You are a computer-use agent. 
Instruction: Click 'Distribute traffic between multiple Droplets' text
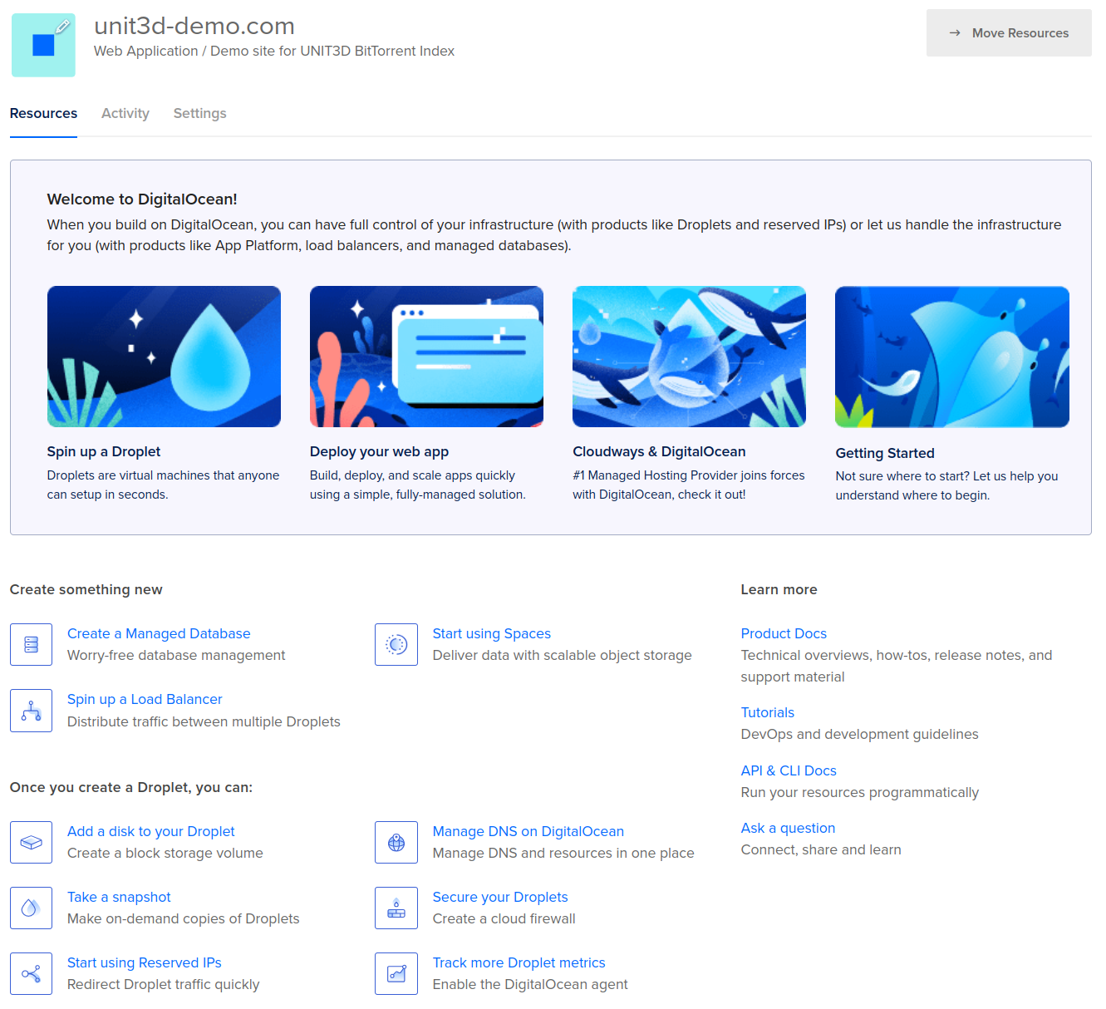204,721
